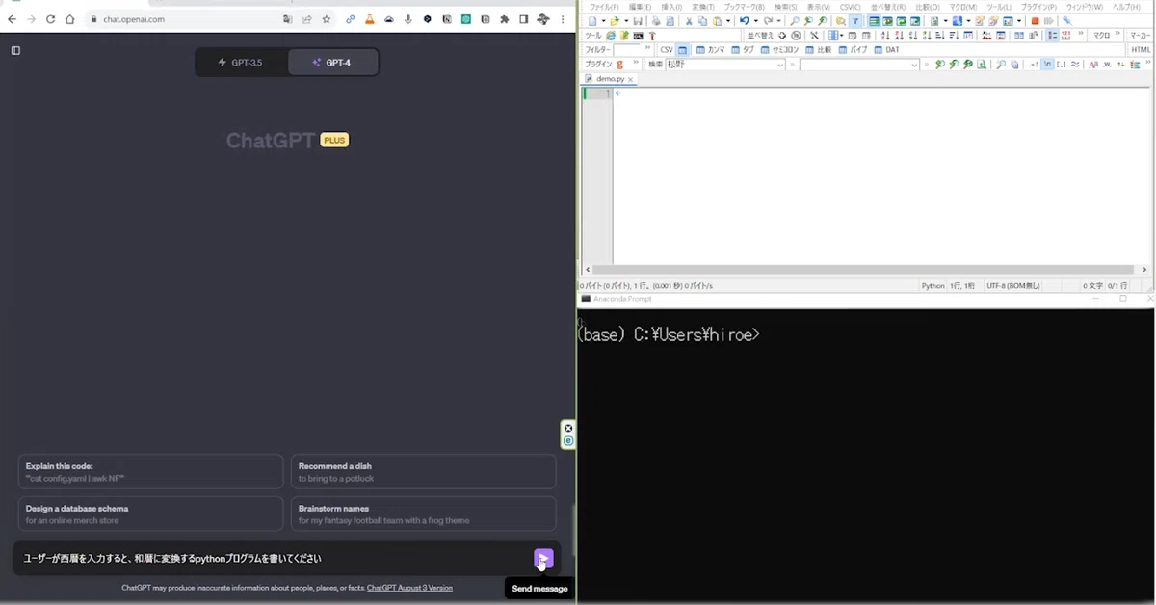Click the save icon in editor toolbar
This screenshot has height=605, width=1156.
(638, 21)
